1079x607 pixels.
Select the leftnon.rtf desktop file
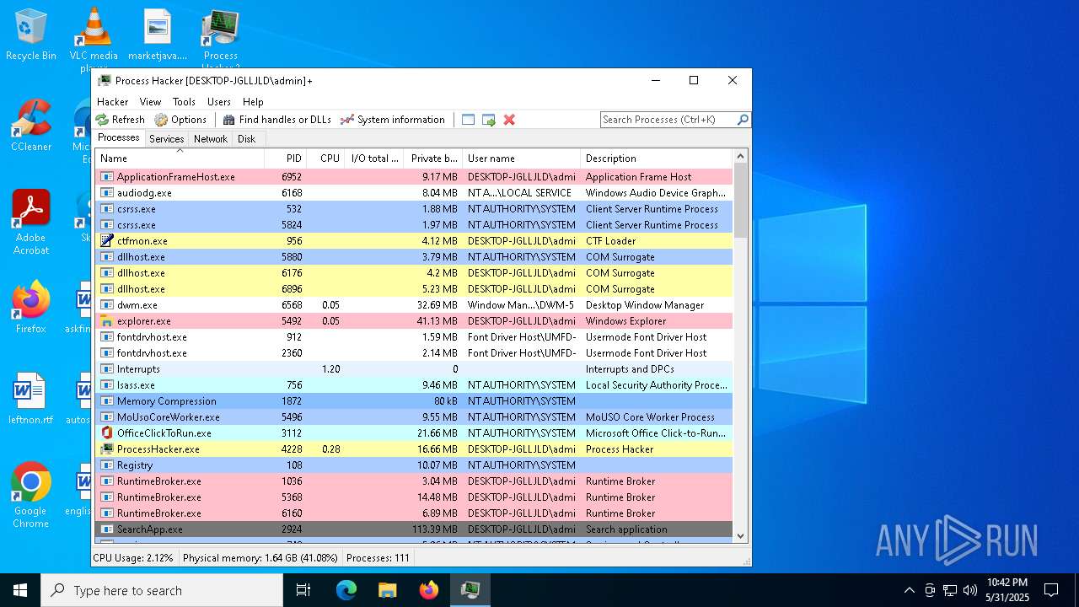31,399
